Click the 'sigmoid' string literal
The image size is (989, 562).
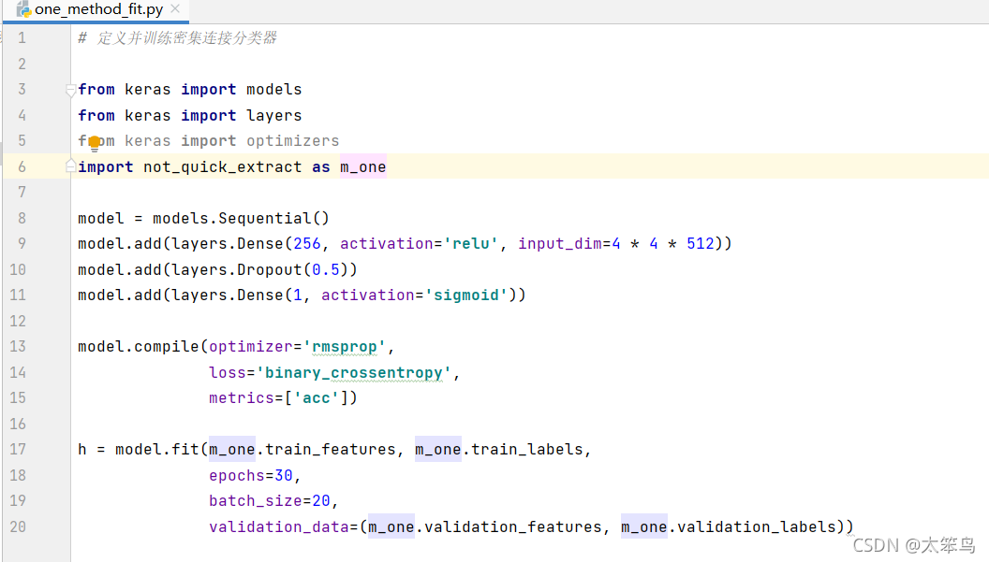tap(466, 295)
